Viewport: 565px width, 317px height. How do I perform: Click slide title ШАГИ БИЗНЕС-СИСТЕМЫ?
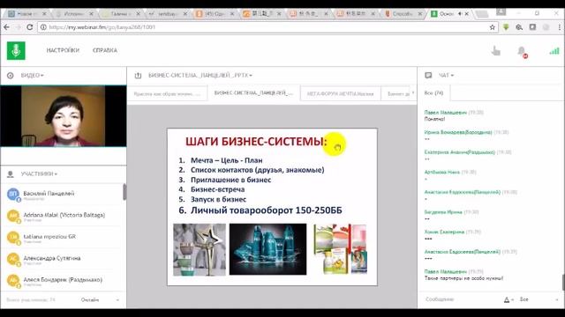click(x=256, y=142)
